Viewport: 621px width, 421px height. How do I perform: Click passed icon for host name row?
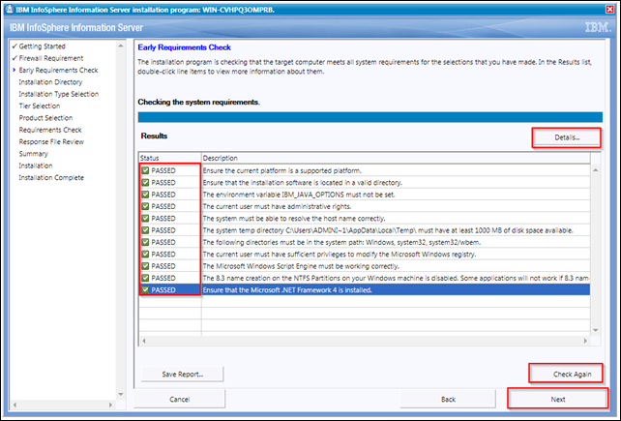[145, 218]
